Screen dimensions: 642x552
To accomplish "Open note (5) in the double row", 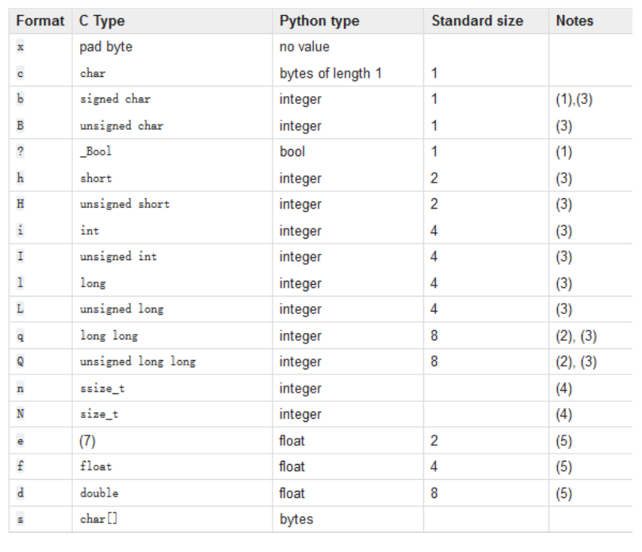I will click(x=564, y=493).
